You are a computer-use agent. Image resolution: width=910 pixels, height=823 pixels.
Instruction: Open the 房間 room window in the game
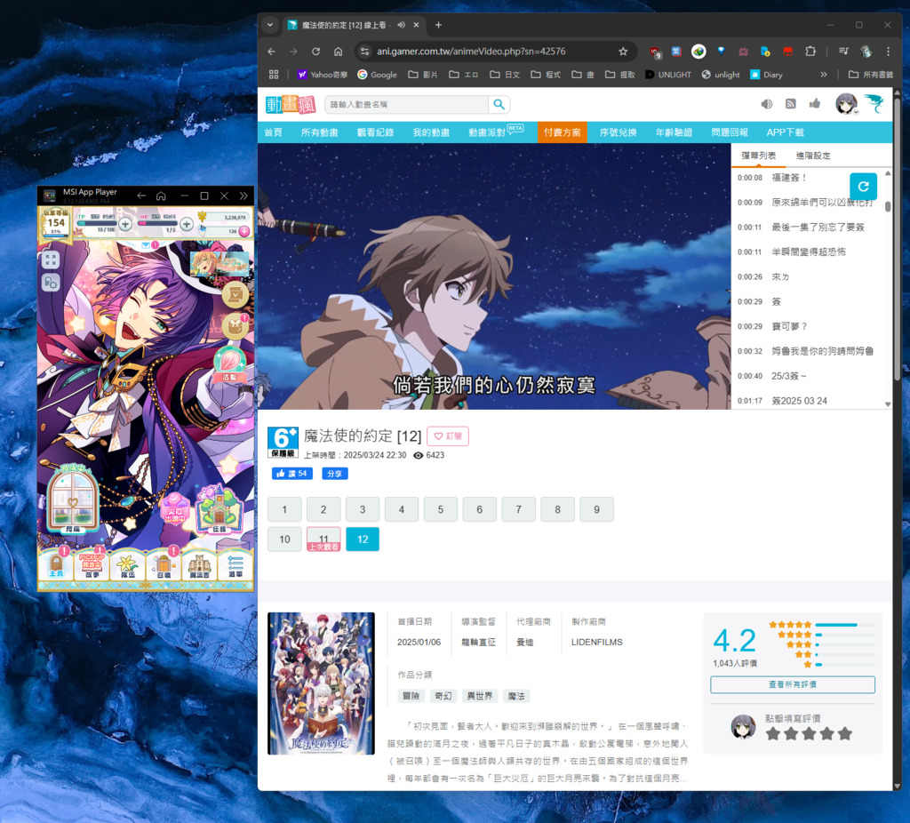coord(73,501)
